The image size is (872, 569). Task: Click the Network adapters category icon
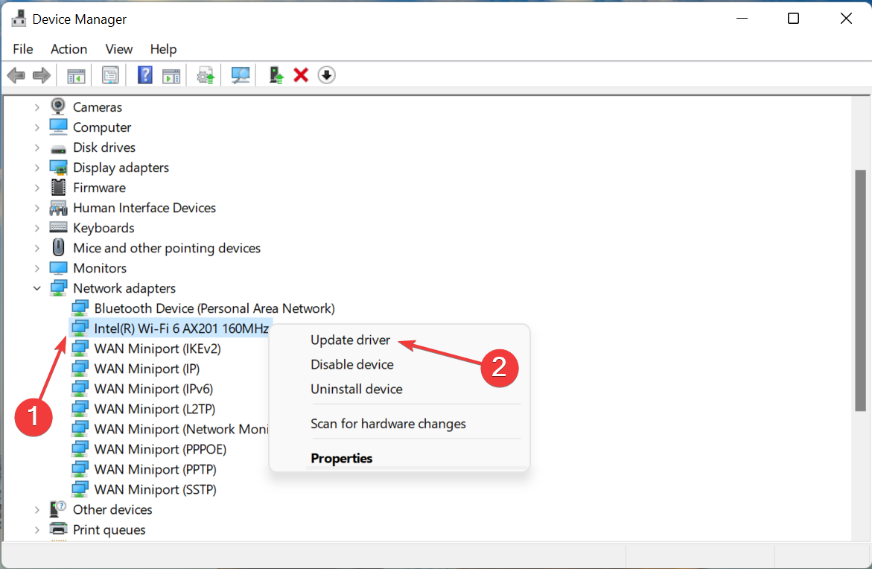point(58,288)
